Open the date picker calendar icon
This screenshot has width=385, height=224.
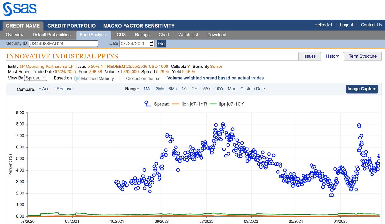[x=151, y=44]
